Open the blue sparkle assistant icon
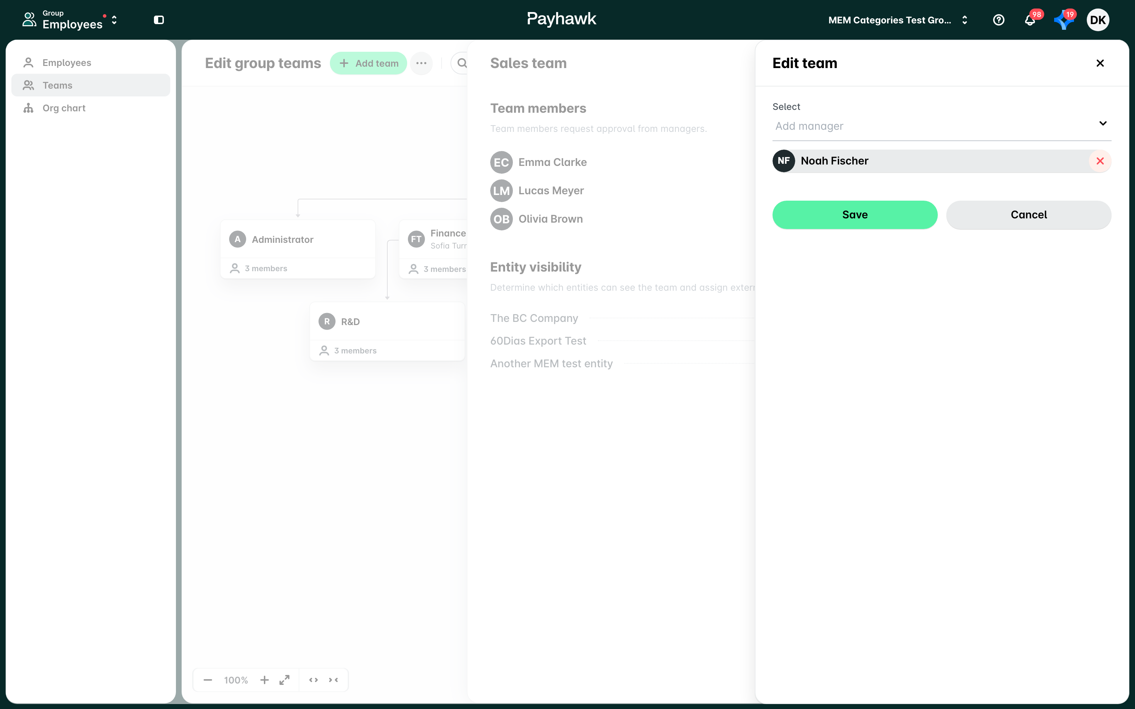 coord(1063,20)
